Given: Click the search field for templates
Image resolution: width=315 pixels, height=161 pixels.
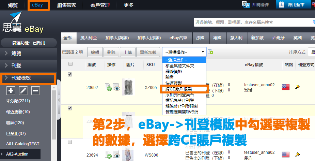Looking at the screenshot, I should (x=254, y=22).
